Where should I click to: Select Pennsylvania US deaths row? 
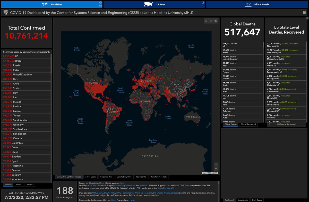[286, 71]
